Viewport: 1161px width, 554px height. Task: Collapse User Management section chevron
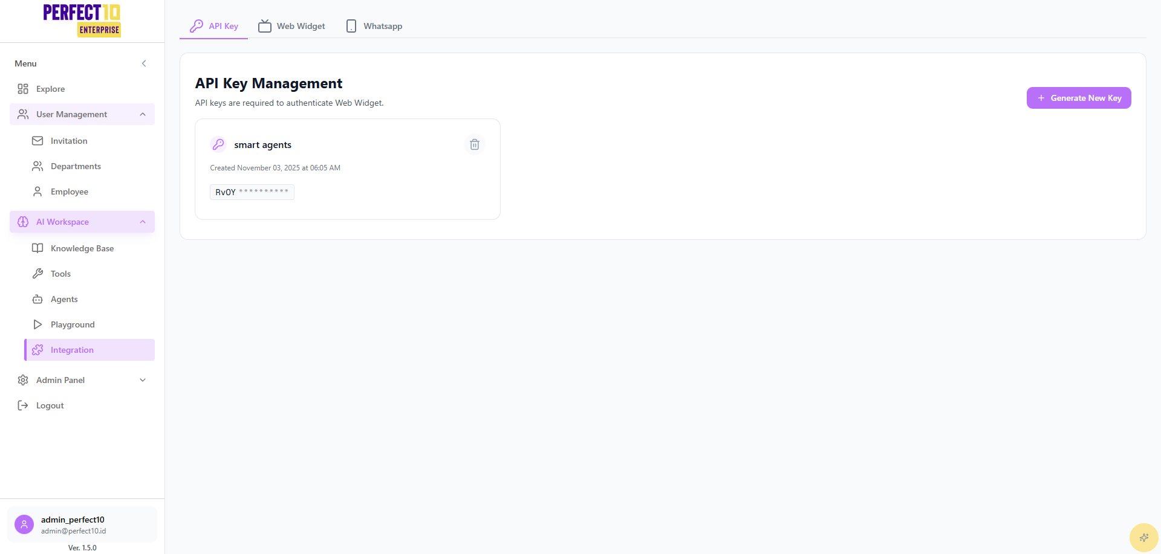pos(143,114)
